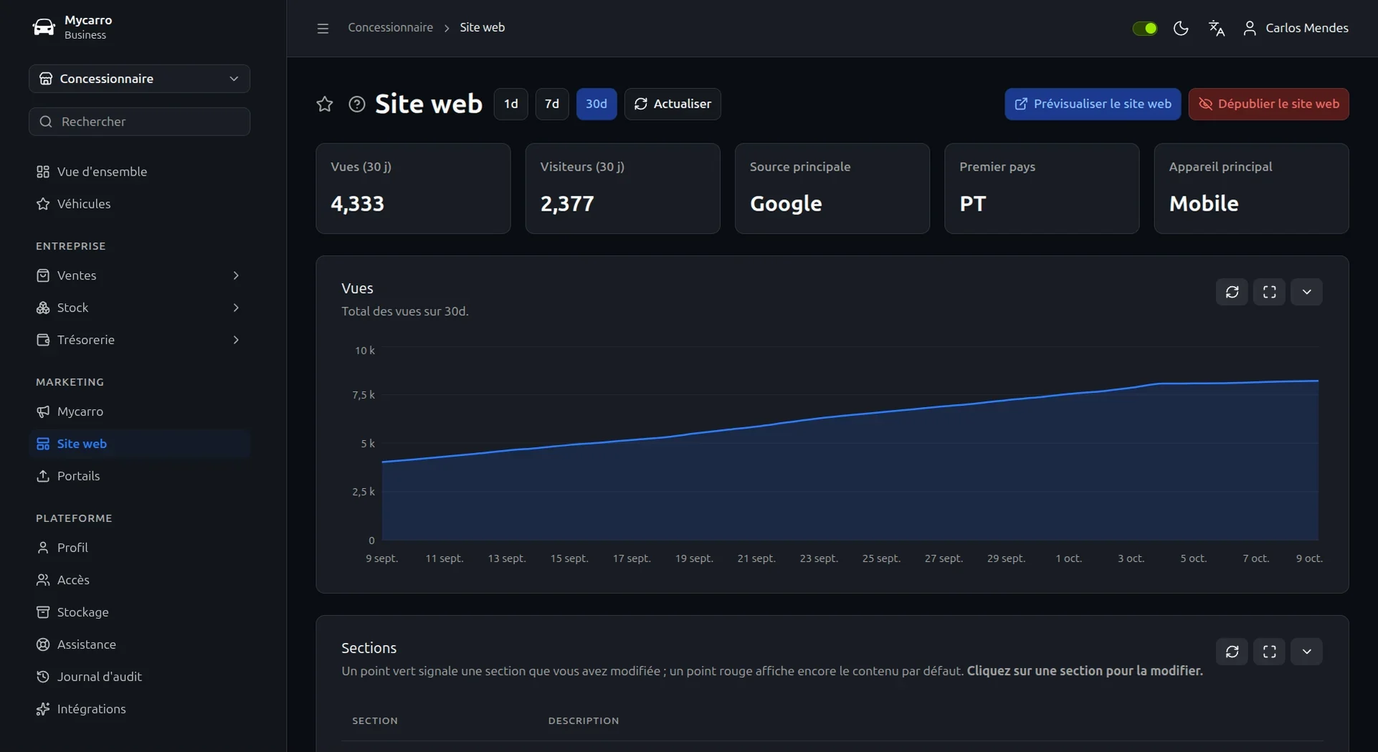Open the Véhicules page
The image size is (1378, 752).
pos(139,204)
